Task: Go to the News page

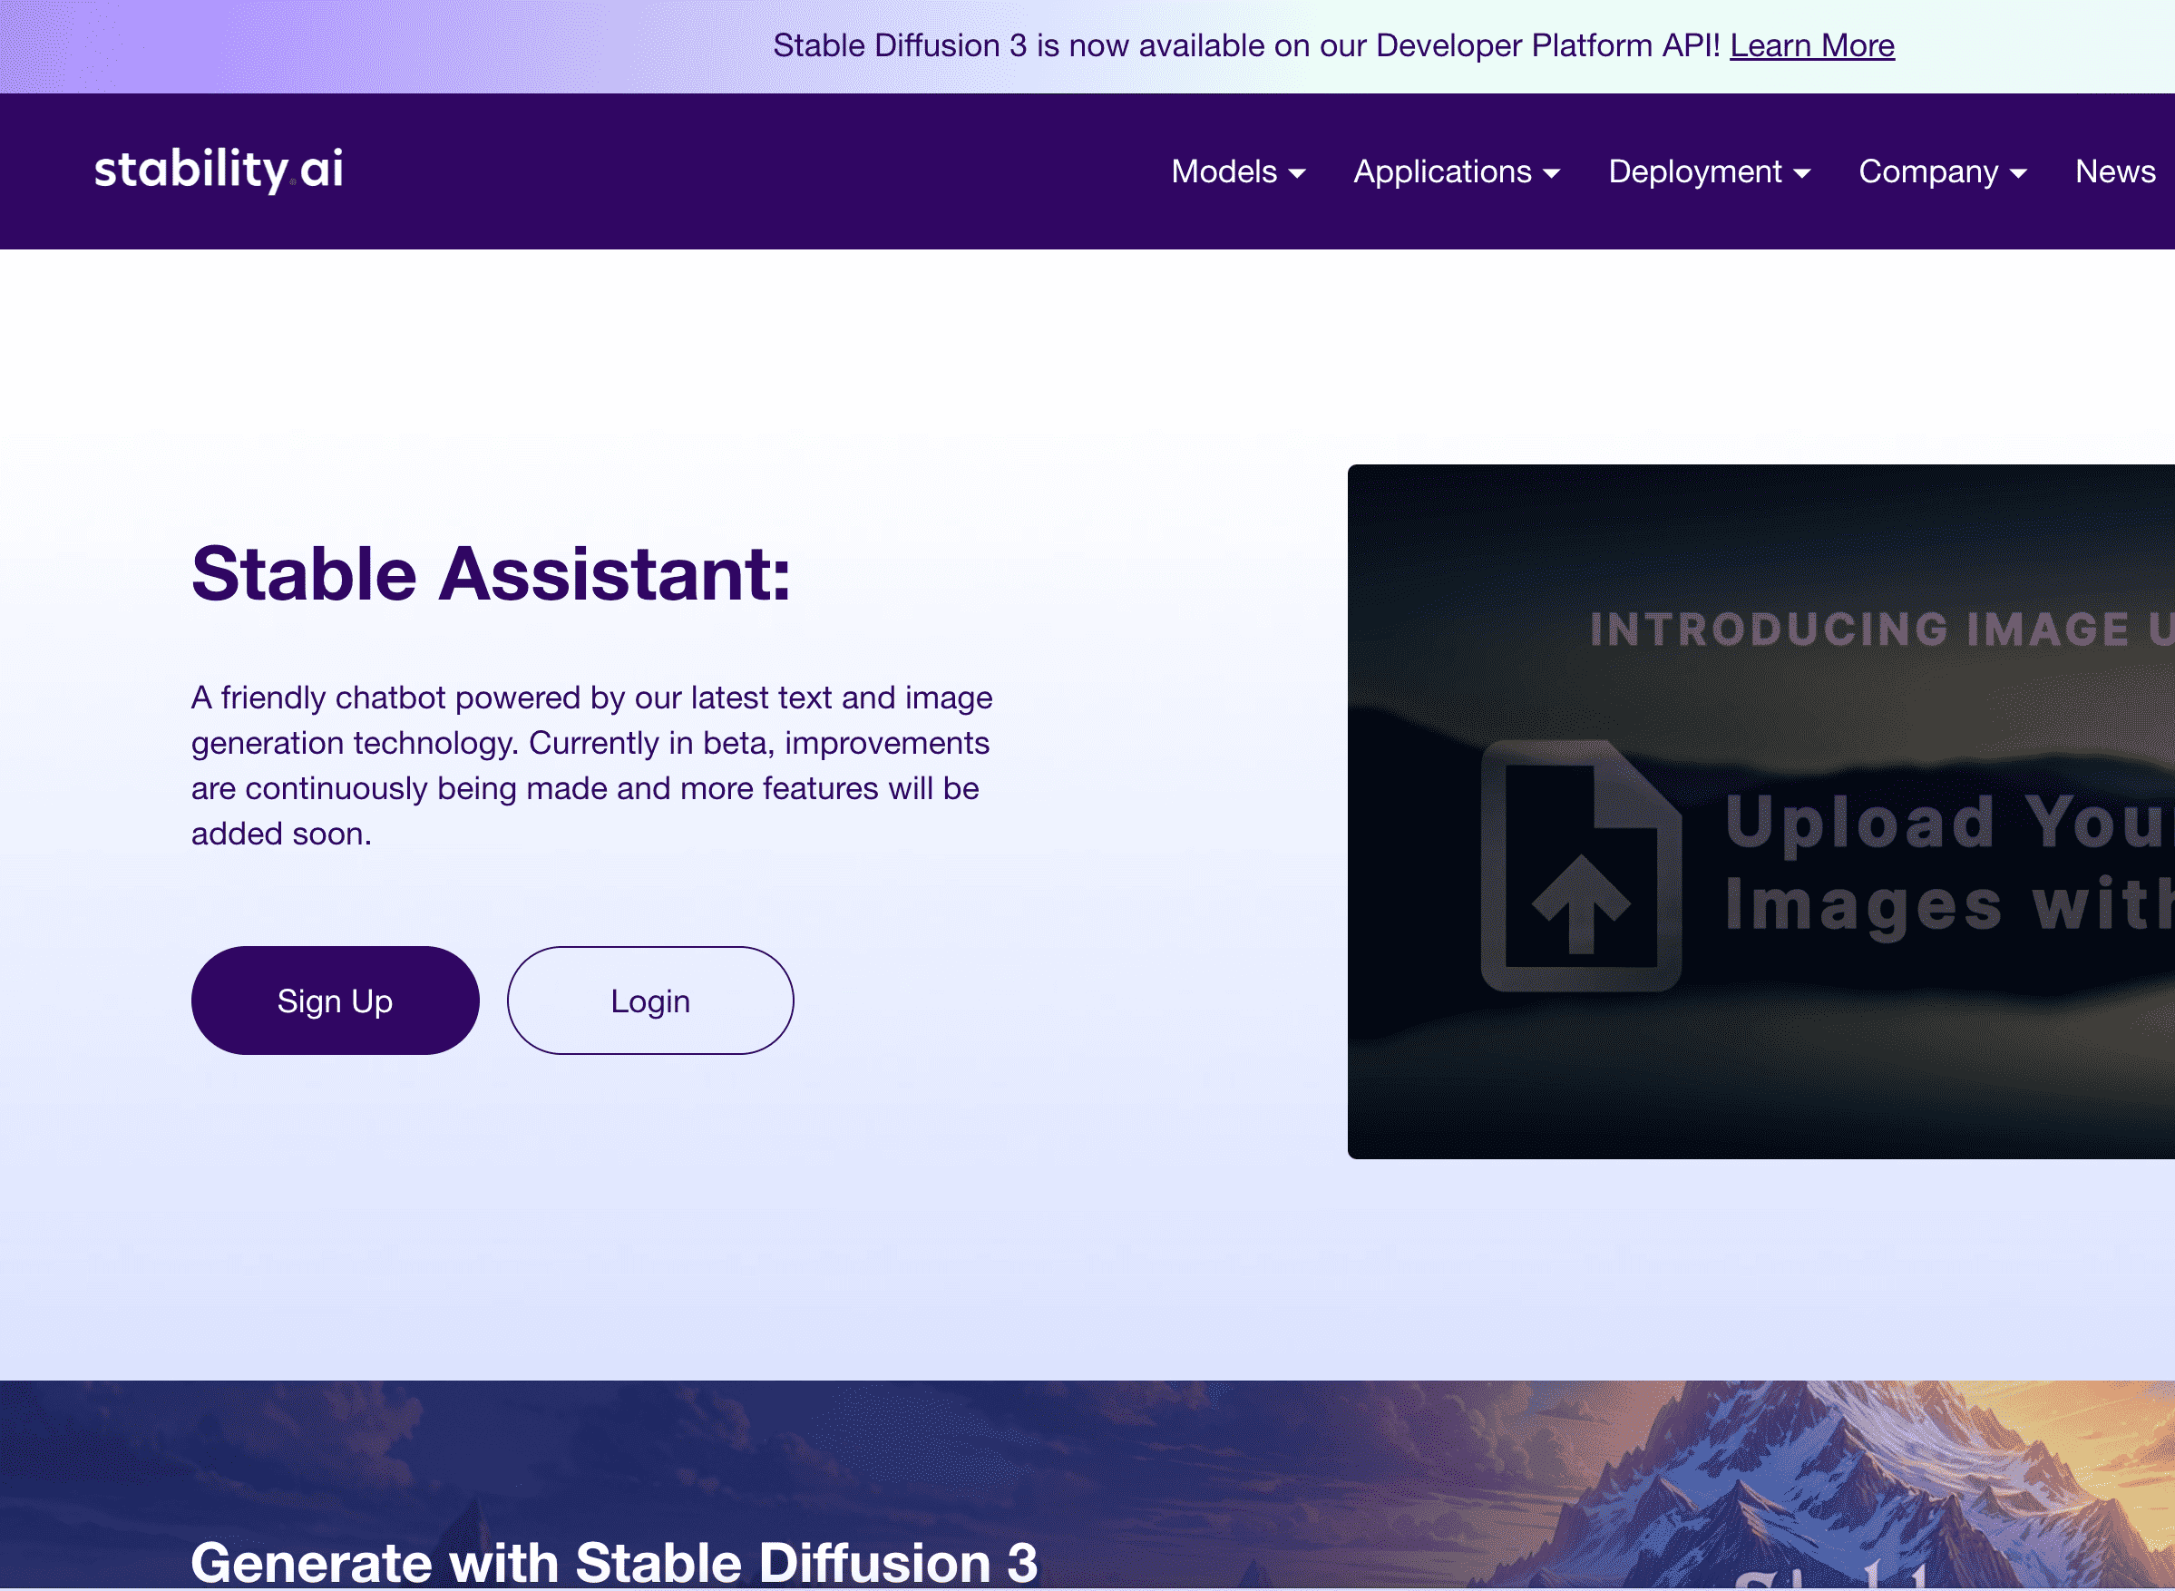Action: pyautogui.click(x=2114, y=171)
